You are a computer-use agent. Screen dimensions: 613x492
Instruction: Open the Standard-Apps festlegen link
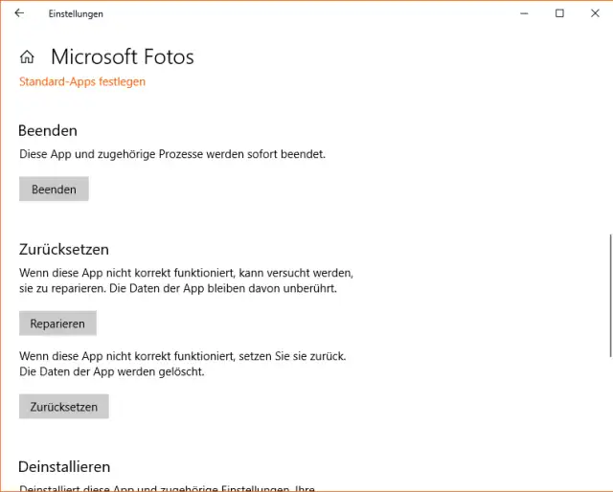[x=82, y=81]
